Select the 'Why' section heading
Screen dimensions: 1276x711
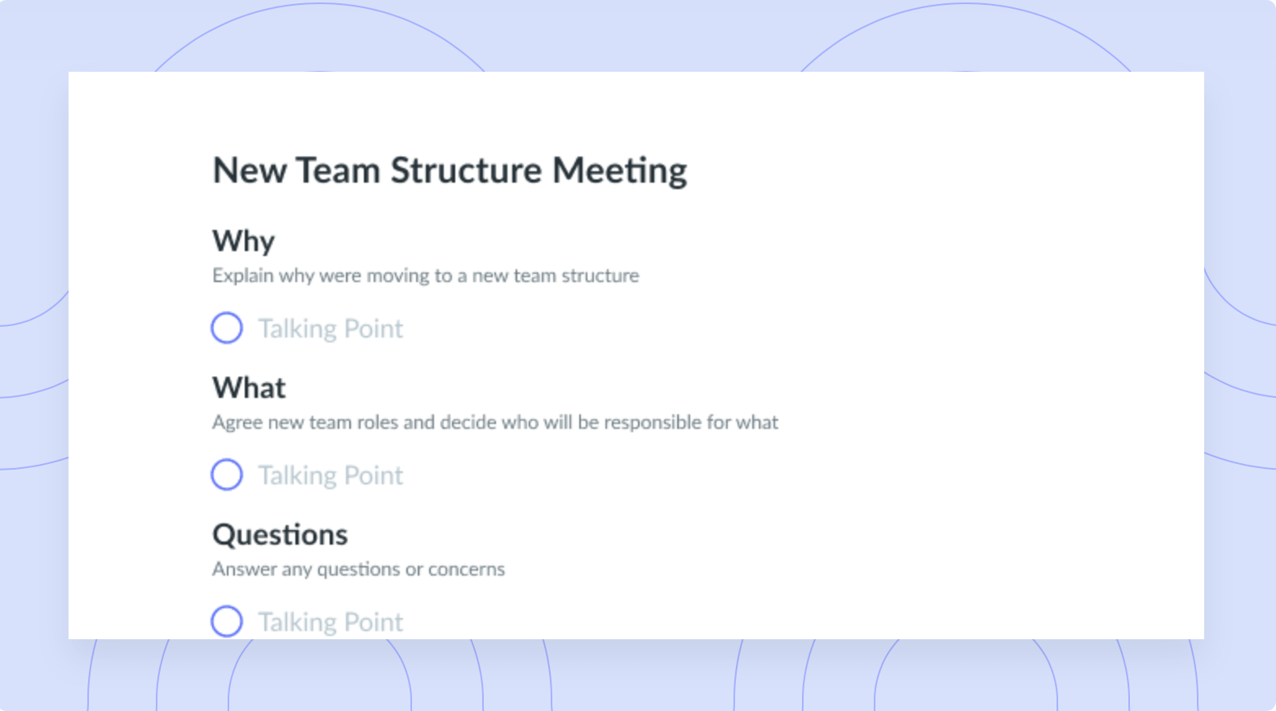[x=243, y=242]
